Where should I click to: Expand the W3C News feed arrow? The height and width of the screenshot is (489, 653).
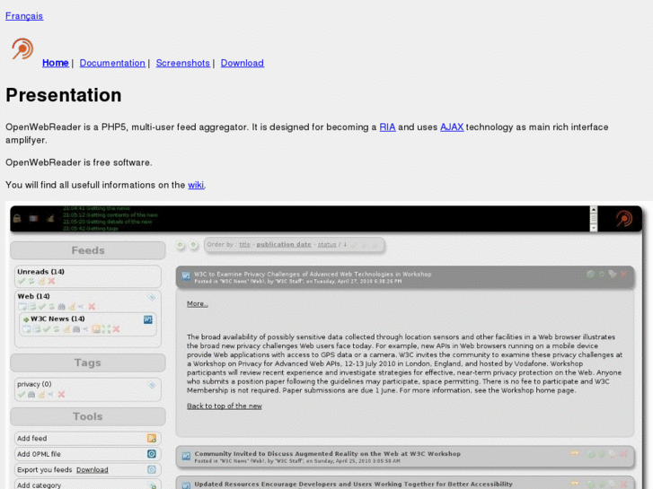pos(26,319)
